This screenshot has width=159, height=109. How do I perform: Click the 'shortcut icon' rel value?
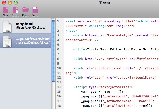[107, 68]
